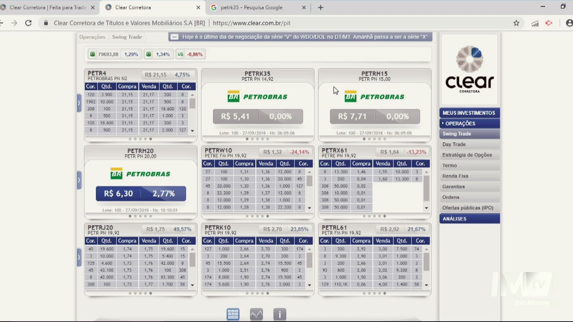Open Estratégia de Opções
Screen dimensions: 573x322
tap(469, 155)
